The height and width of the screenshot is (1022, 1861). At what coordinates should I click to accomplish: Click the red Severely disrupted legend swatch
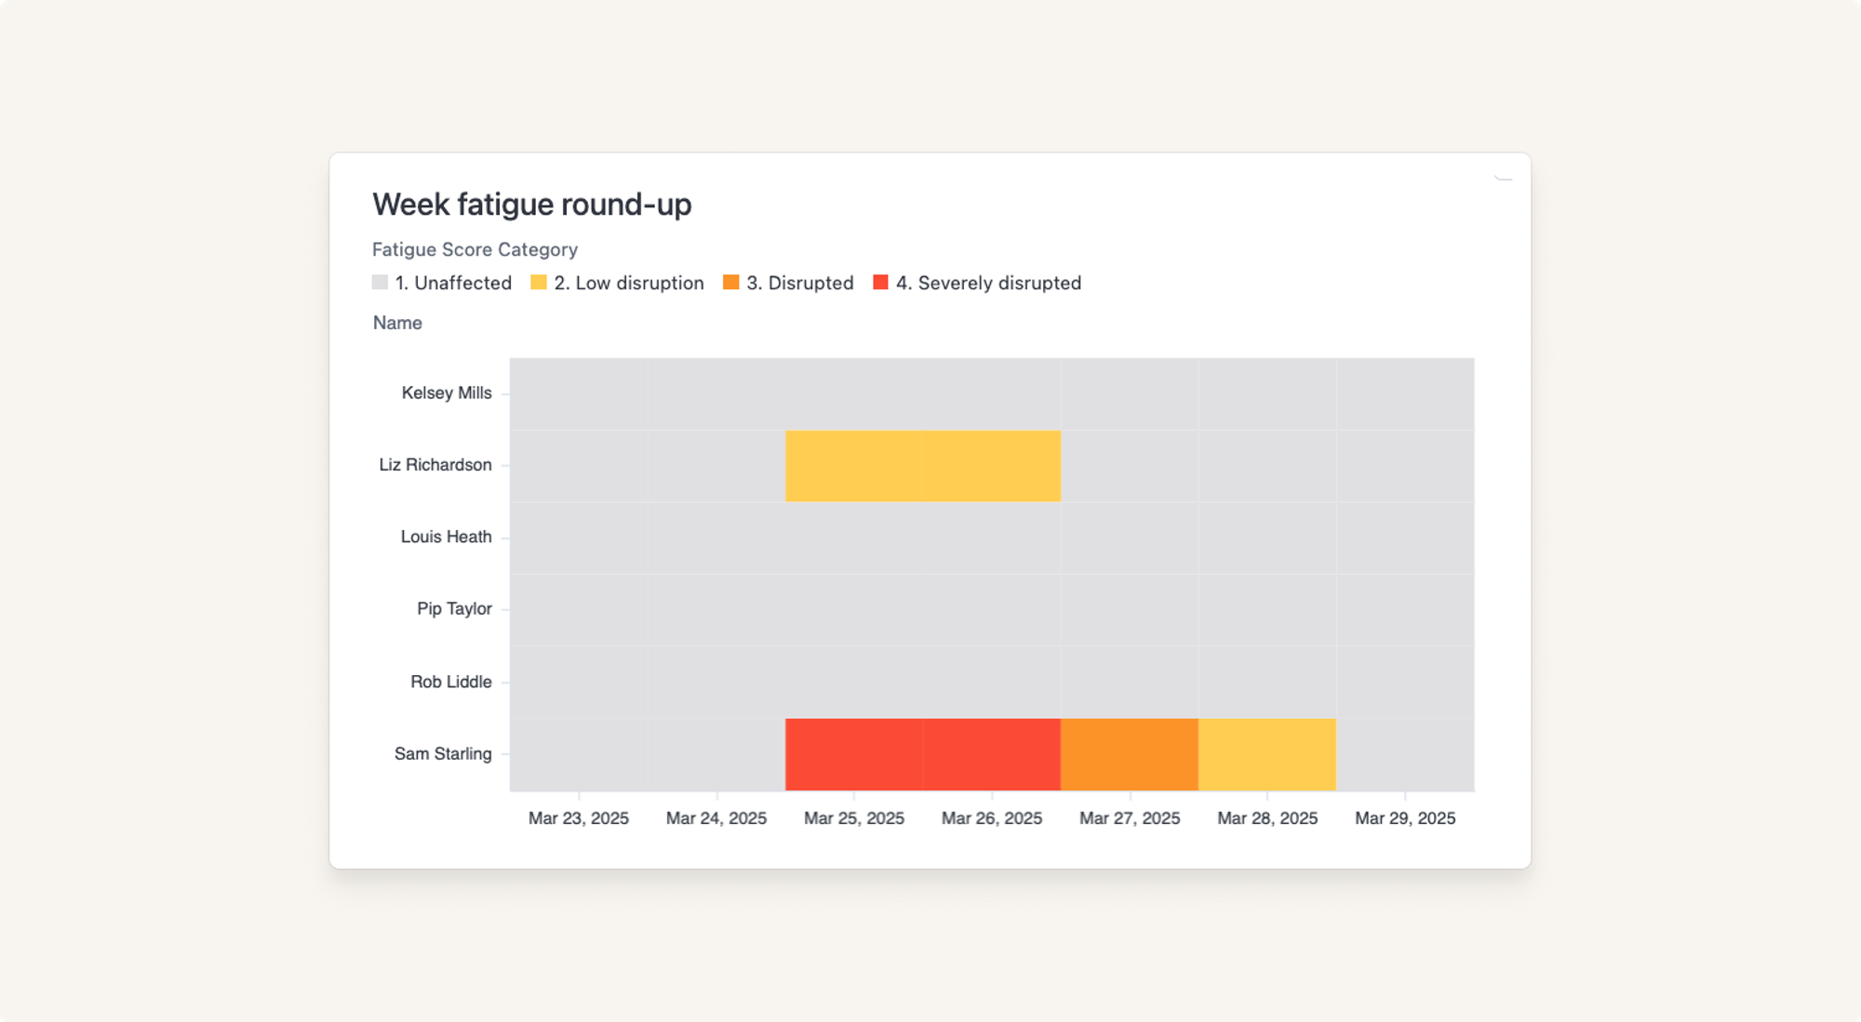880,283
